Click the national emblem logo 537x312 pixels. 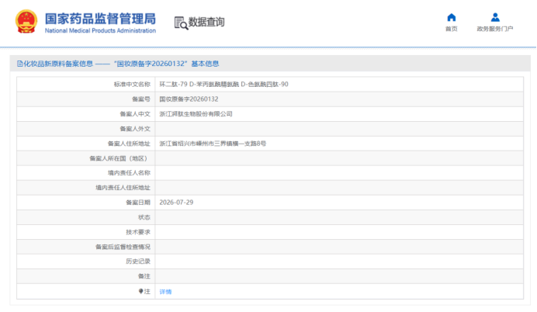point(26,22)
